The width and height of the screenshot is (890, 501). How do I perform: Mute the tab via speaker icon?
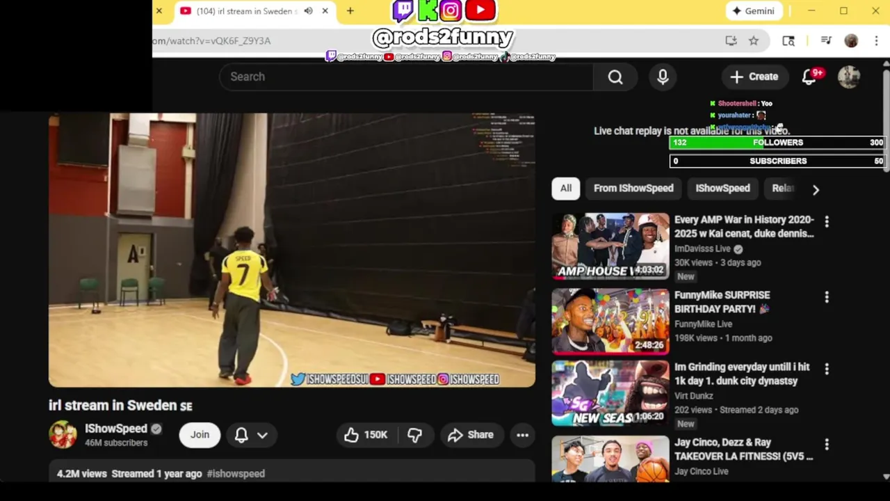(x=308, y=11)
